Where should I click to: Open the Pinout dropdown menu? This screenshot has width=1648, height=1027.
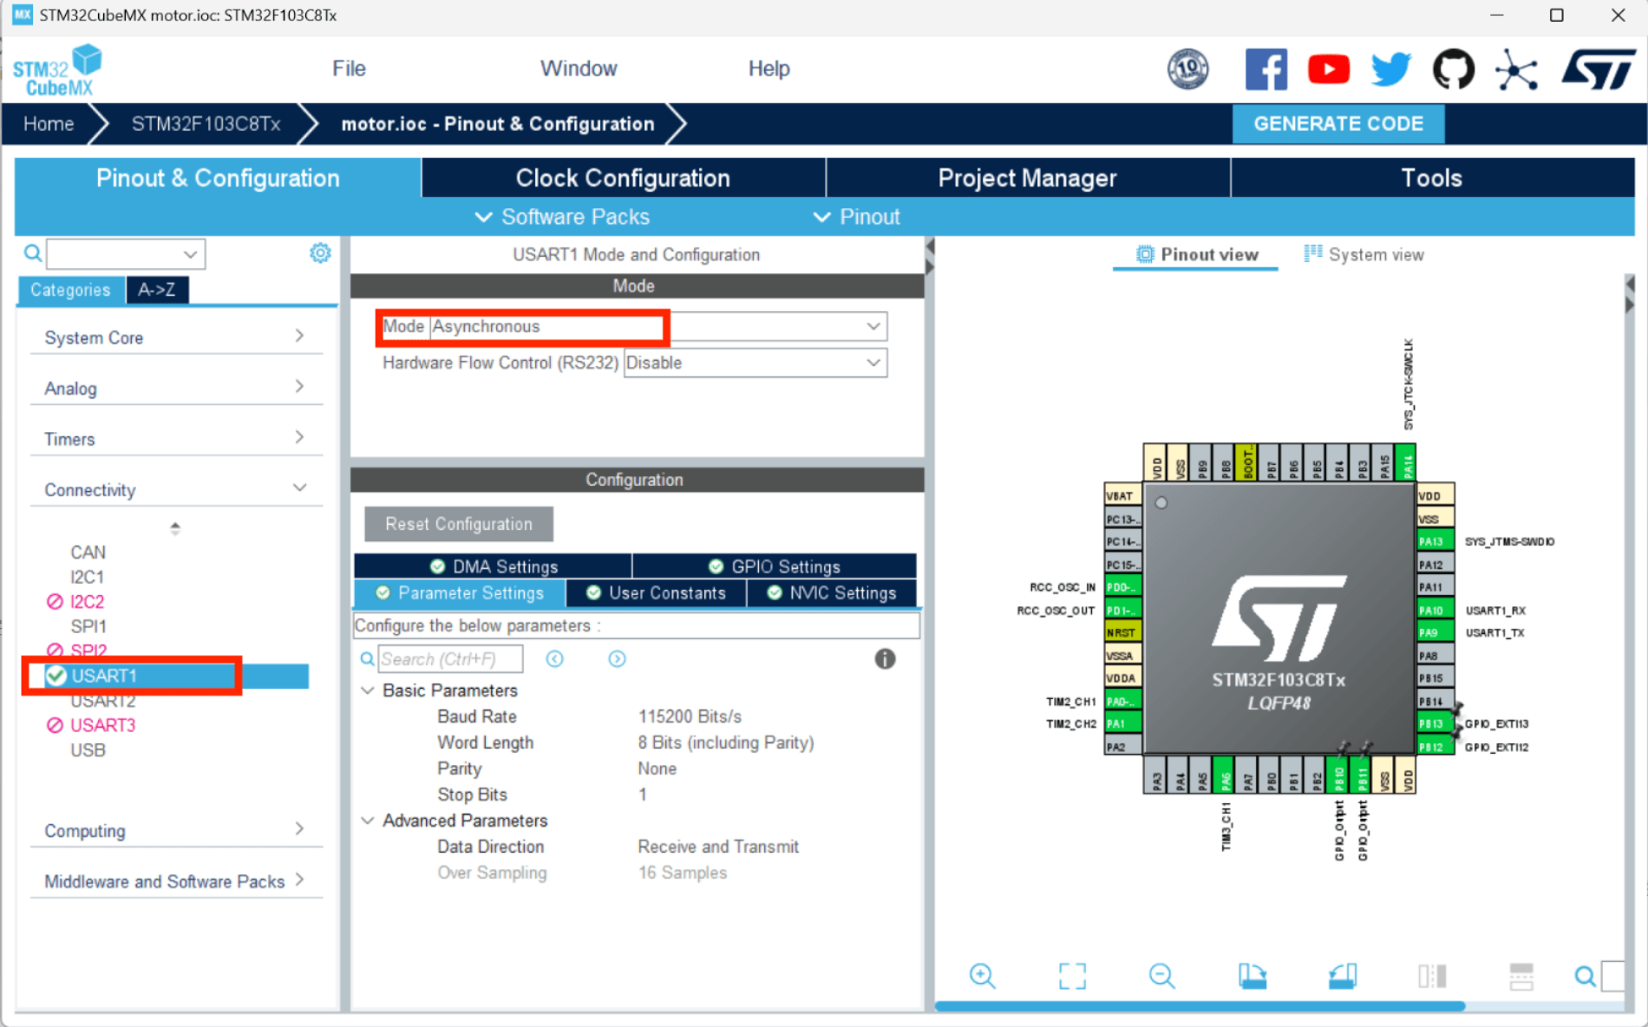coord(857,217)
